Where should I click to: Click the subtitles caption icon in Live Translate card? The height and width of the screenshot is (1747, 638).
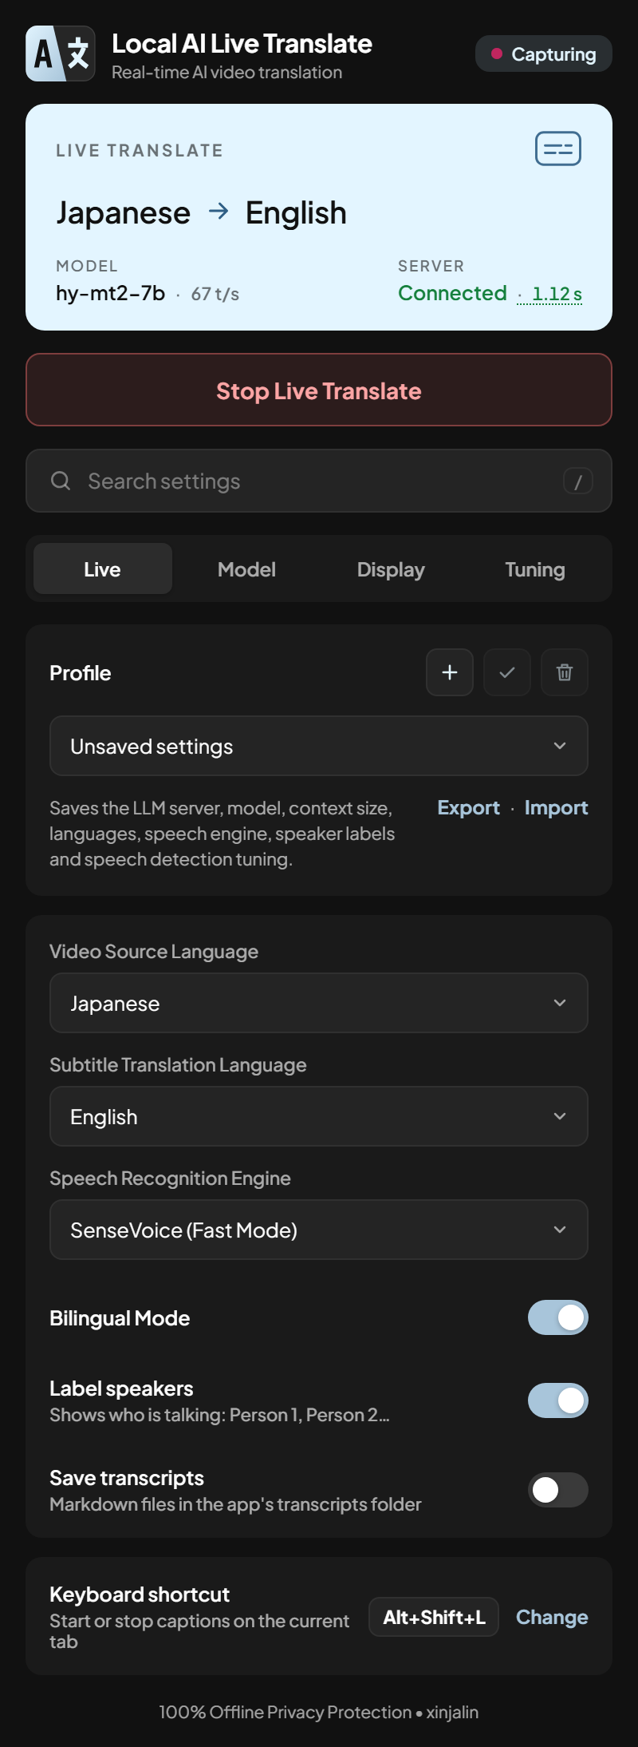click(x=558, y=149)
